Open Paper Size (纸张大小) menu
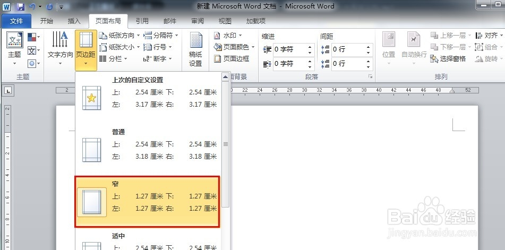 119,47
